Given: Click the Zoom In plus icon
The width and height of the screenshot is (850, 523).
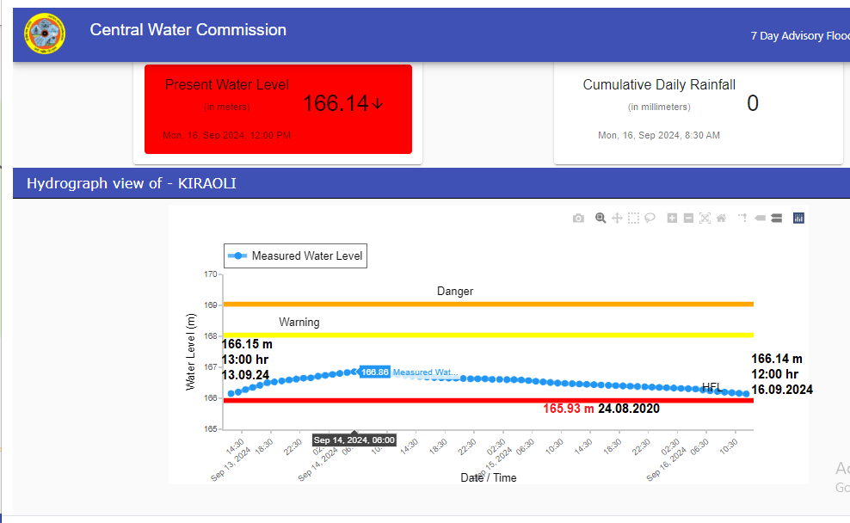Looking at the screenshot, I should (x=673, y=218).
